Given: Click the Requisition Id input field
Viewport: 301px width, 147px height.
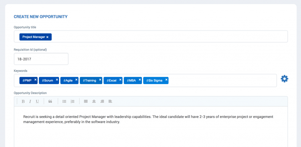Looking at the screenshot, I should [41, 59].
